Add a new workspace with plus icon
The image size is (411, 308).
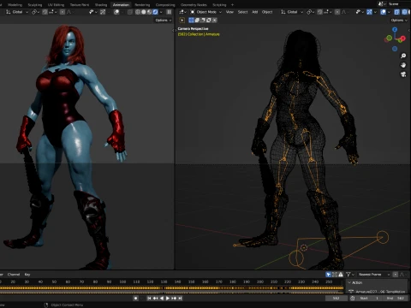click(x=232, y=5)
